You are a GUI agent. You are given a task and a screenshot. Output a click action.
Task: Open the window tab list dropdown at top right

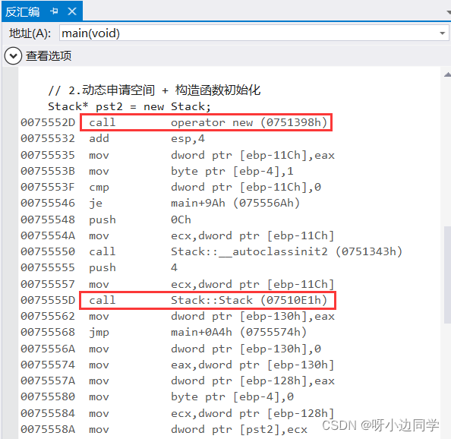pos(448,12)
